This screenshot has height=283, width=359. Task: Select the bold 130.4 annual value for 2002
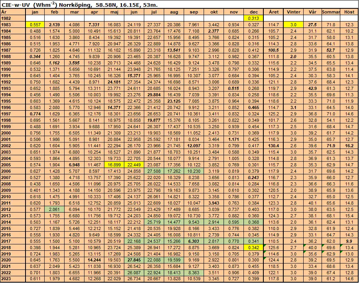(x=273, y=146)
